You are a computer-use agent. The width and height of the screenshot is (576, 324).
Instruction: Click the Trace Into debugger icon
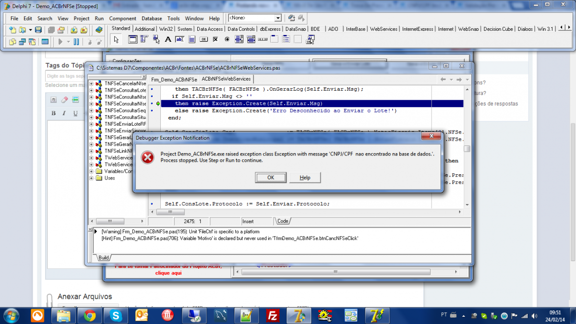point(90,42)
